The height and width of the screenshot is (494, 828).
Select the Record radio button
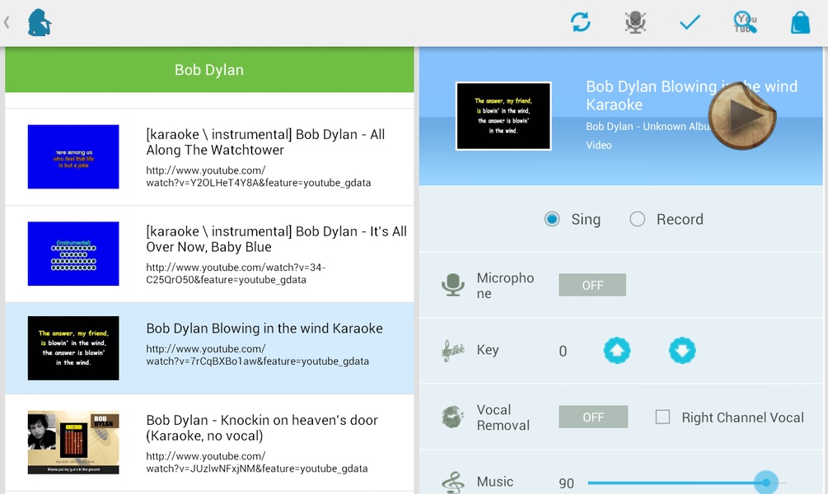coord(638,219)
